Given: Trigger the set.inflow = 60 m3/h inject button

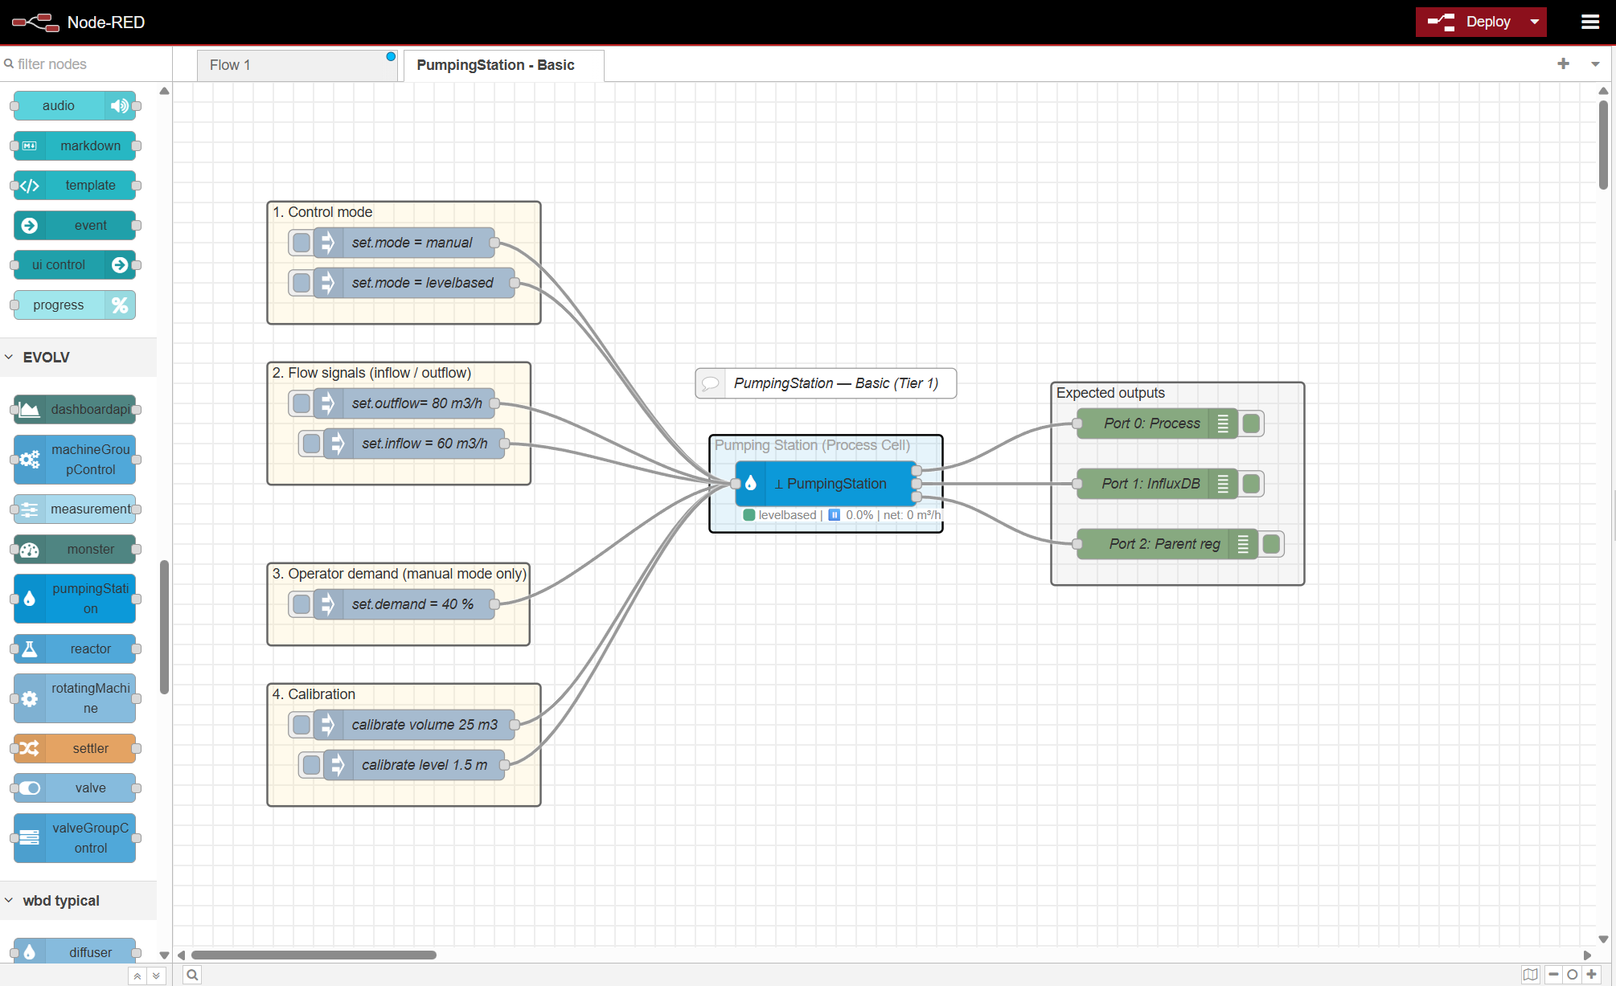Looking at the screenshot, I should point(311,444).
